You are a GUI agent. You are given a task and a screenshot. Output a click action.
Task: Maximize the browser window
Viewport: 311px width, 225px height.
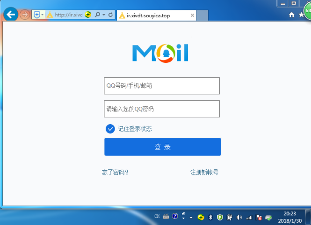[294, 4]
